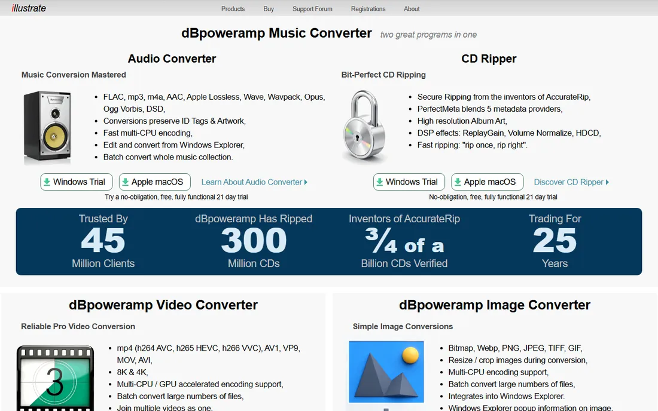Click 'PerfectMeta blends 5 metadata providers' bullet

[490, 109]
